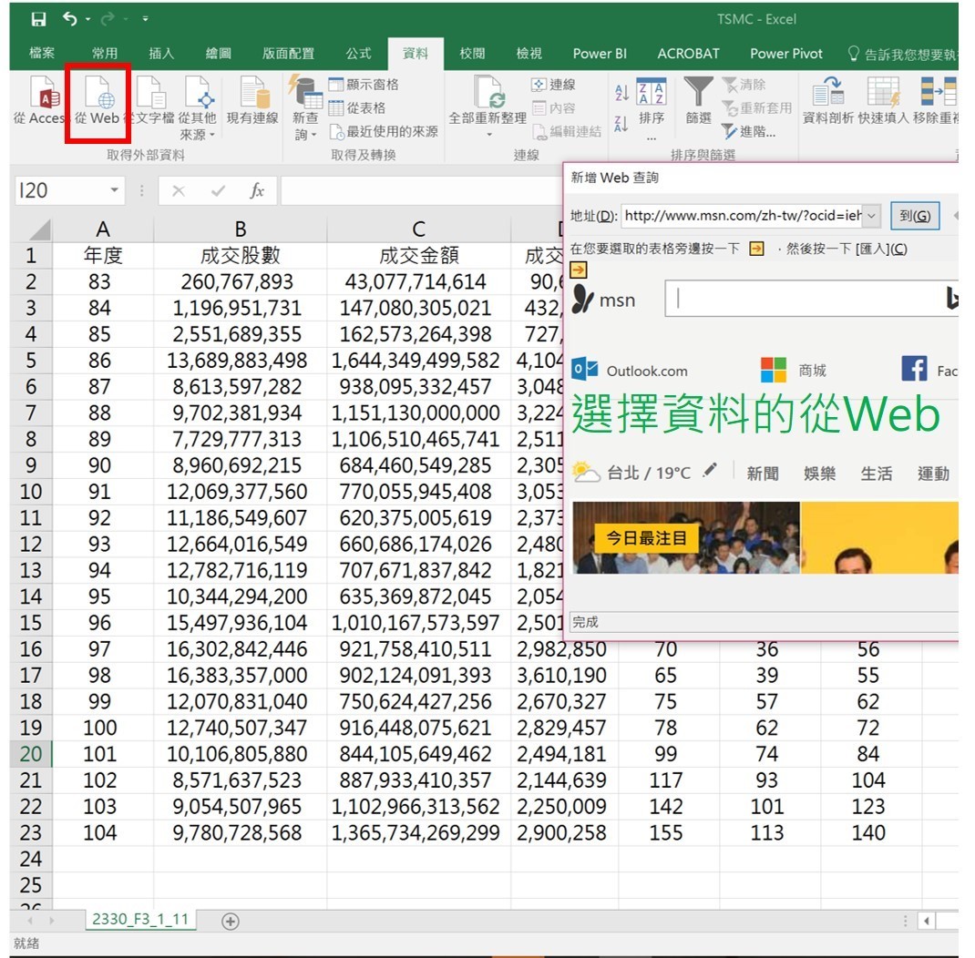The width and height of the screenshot is (975, 958).
Task: Click the 現有連線 icon
Action: [x=252, y=101]
